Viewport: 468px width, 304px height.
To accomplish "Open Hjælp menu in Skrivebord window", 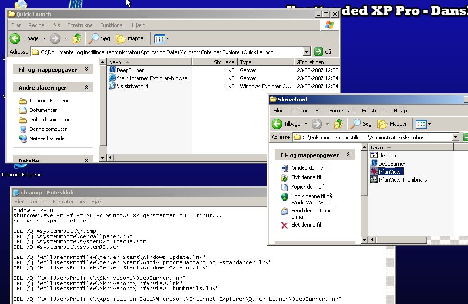I will coord(400,111).
